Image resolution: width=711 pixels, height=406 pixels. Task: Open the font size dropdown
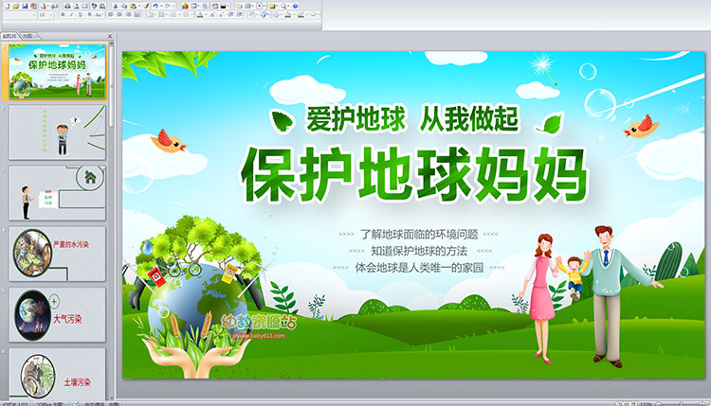tap(51, 15)
